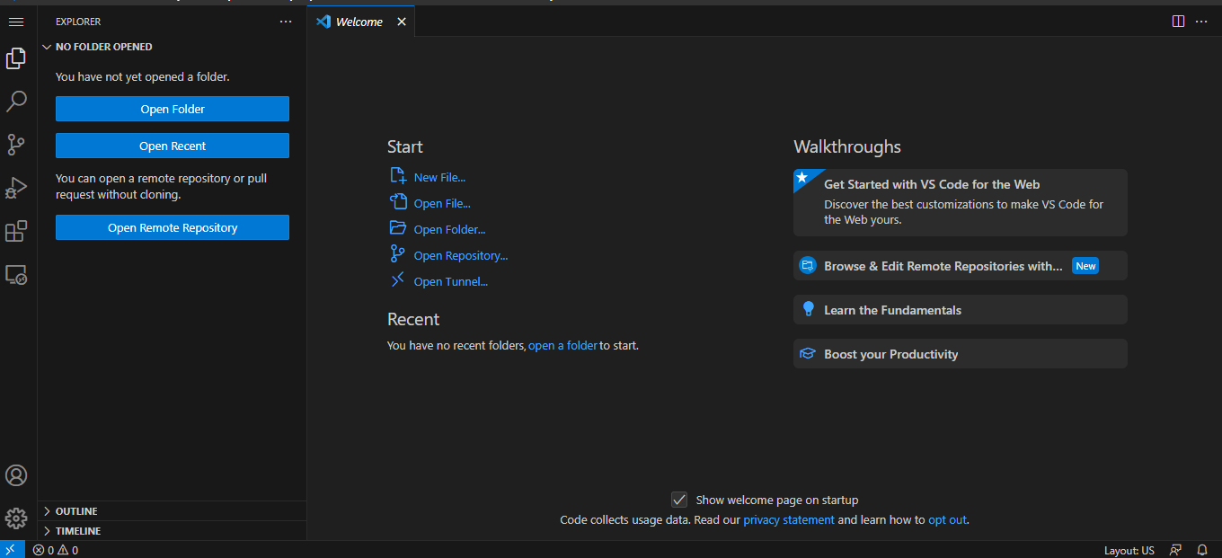The width and height of the screenshot is (1222, 558).
Task: Click the New badge on remote repositories
Action: click(x=1085, y=266)
